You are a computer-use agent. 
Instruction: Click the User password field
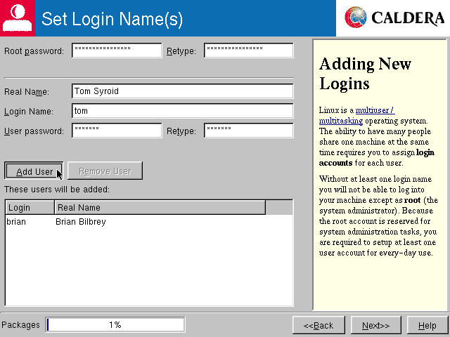pos(117,131)
